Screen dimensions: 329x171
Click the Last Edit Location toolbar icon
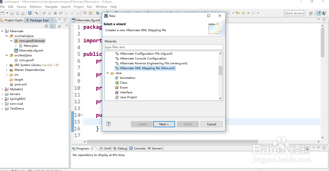(x=238, y=13)
